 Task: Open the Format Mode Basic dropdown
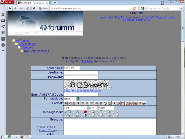pos(70,99)
